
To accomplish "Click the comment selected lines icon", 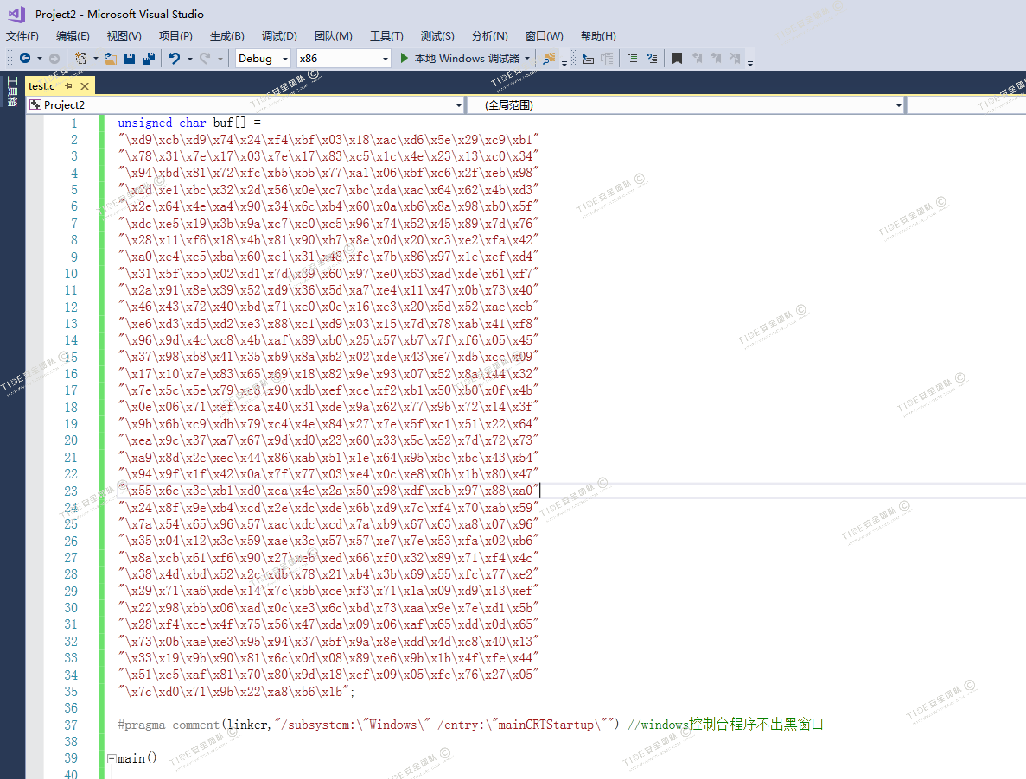I will [632, 58].
